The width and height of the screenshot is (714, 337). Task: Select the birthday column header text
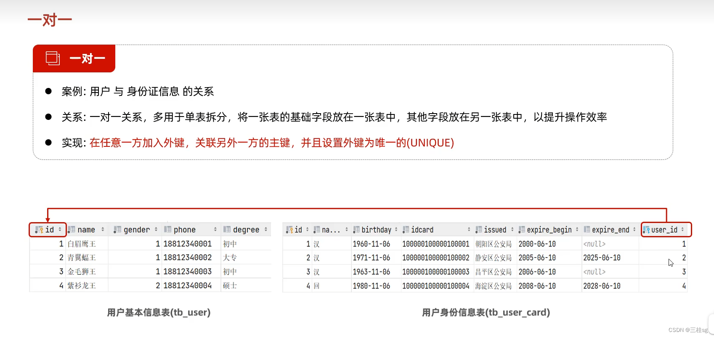(x=377, y=230)
